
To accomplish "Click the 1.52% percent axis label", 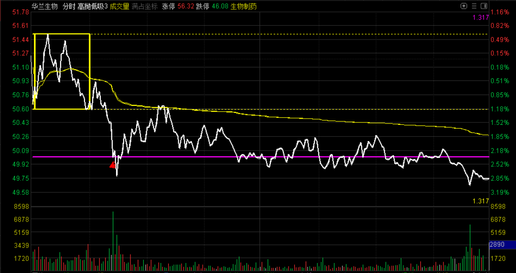I will (500, 122).
